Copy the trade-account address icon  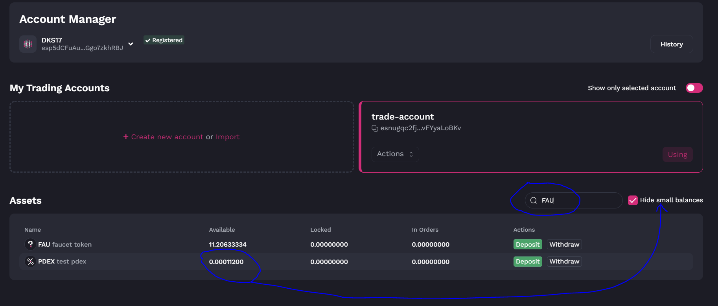[x=375, y=128]
